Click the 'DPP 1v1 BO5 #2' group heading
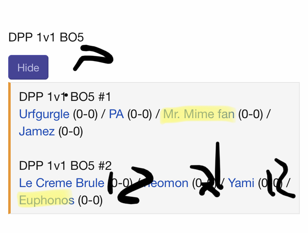The image size is (308, 233). 65,165
